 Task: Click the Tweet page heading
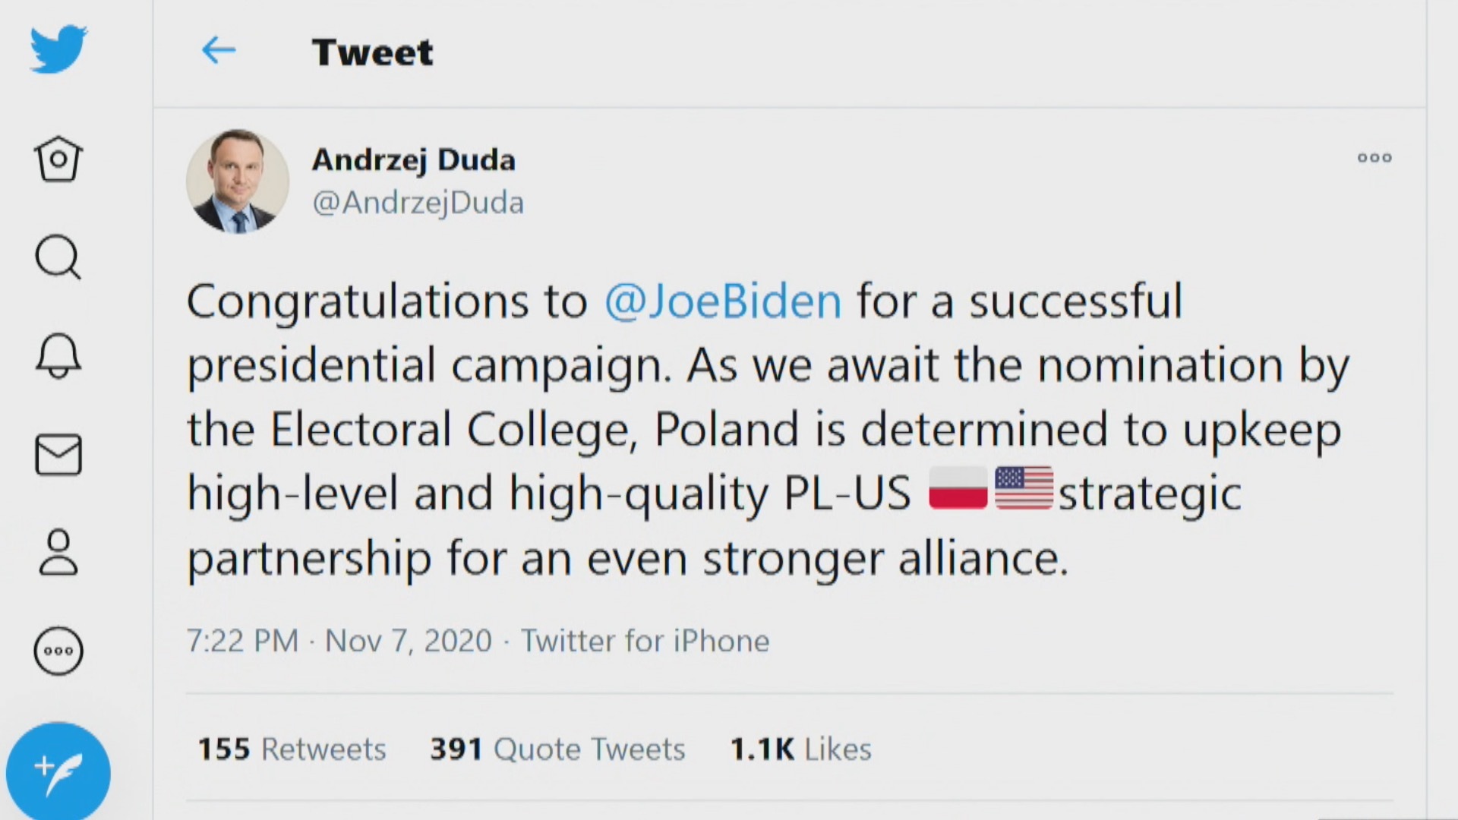tap(372, 52)
